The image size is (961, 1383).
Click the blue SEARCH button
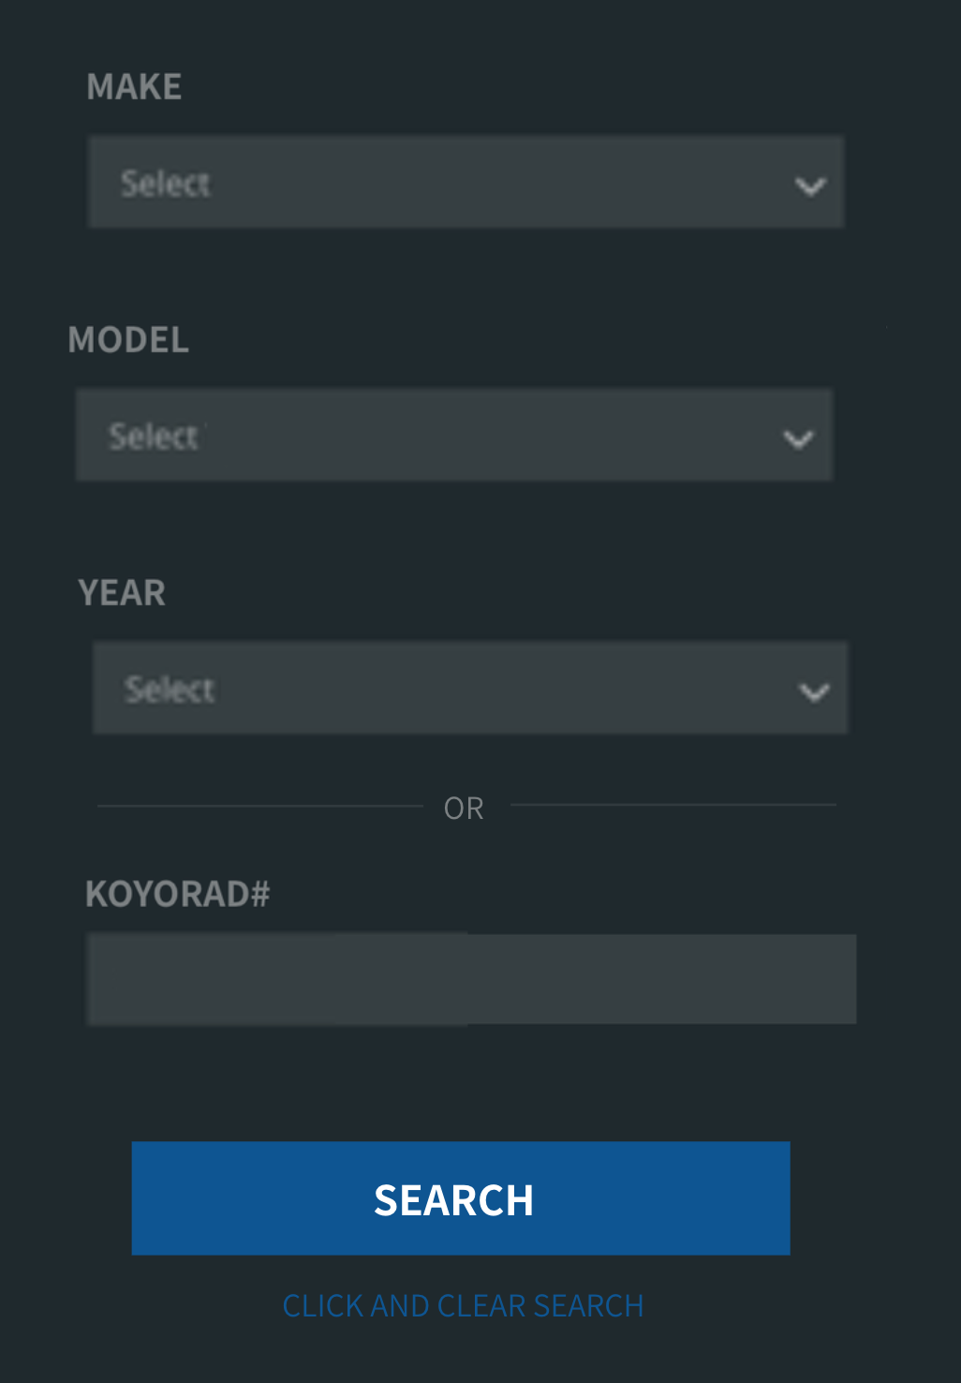point(461,1198)
